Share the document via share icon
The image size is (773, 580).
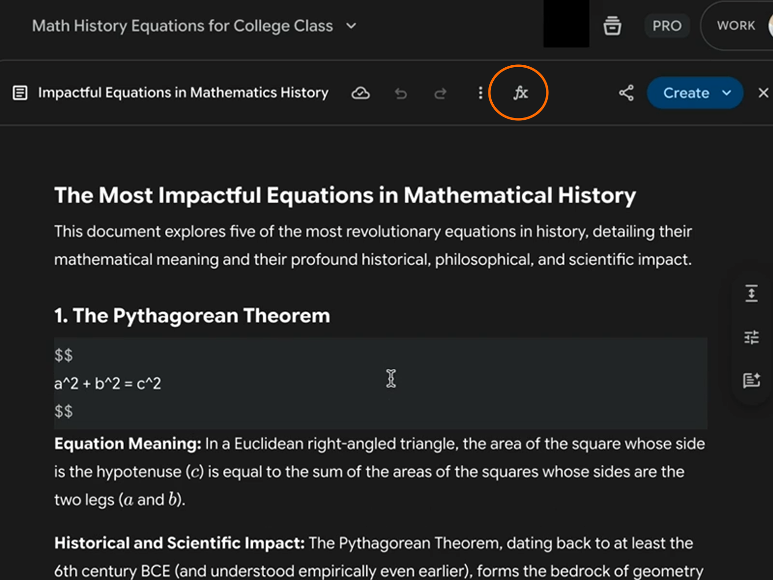[626, 93]
